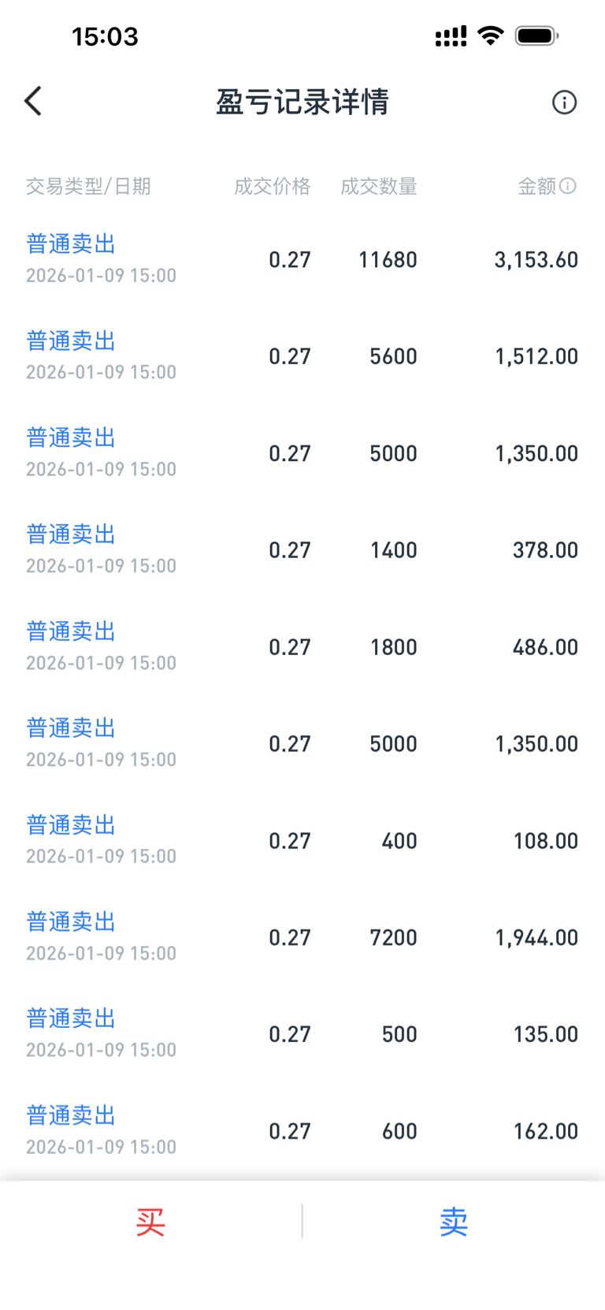Select the 普通卖出 entry with quantity 400
Viewport: 605px width, 1310px height.
click(x=71, y=825)
